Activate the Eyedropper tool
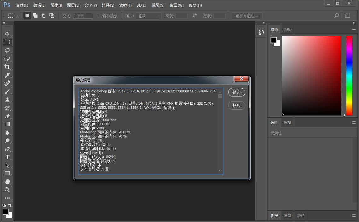 [7, 75]
